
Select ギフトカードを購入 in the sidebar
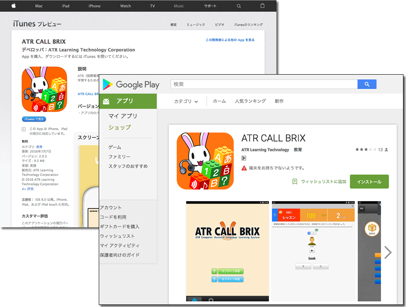point(119,226)
